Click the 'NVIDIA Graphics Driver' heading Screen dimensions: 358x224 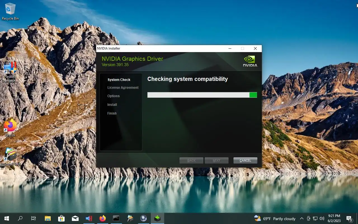coord(132,59)
